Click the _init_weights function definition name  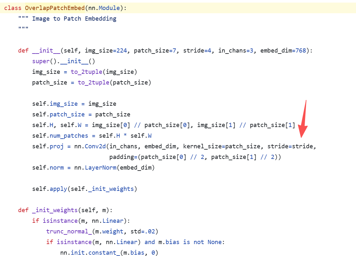pyautogui.click(x=55, y=210)
